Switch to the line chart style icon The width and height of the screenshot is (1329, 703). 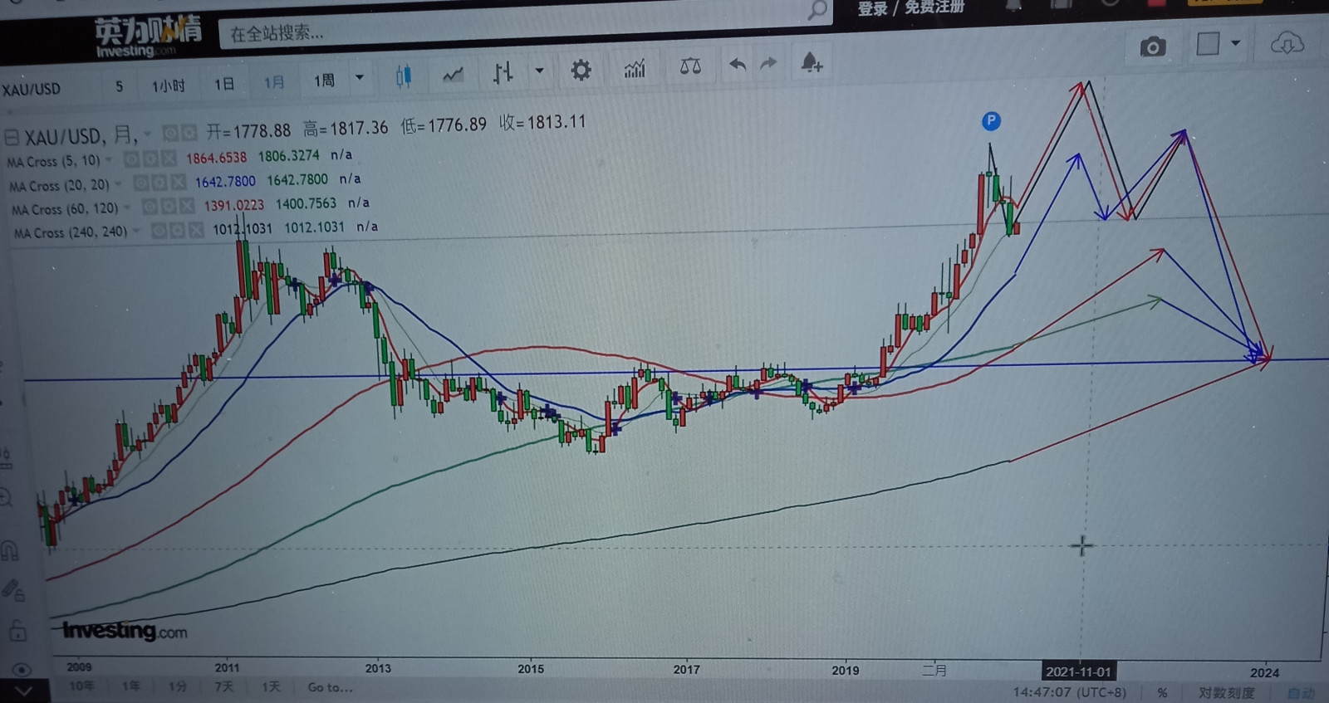pyautogui.click(x=453, y=76)
